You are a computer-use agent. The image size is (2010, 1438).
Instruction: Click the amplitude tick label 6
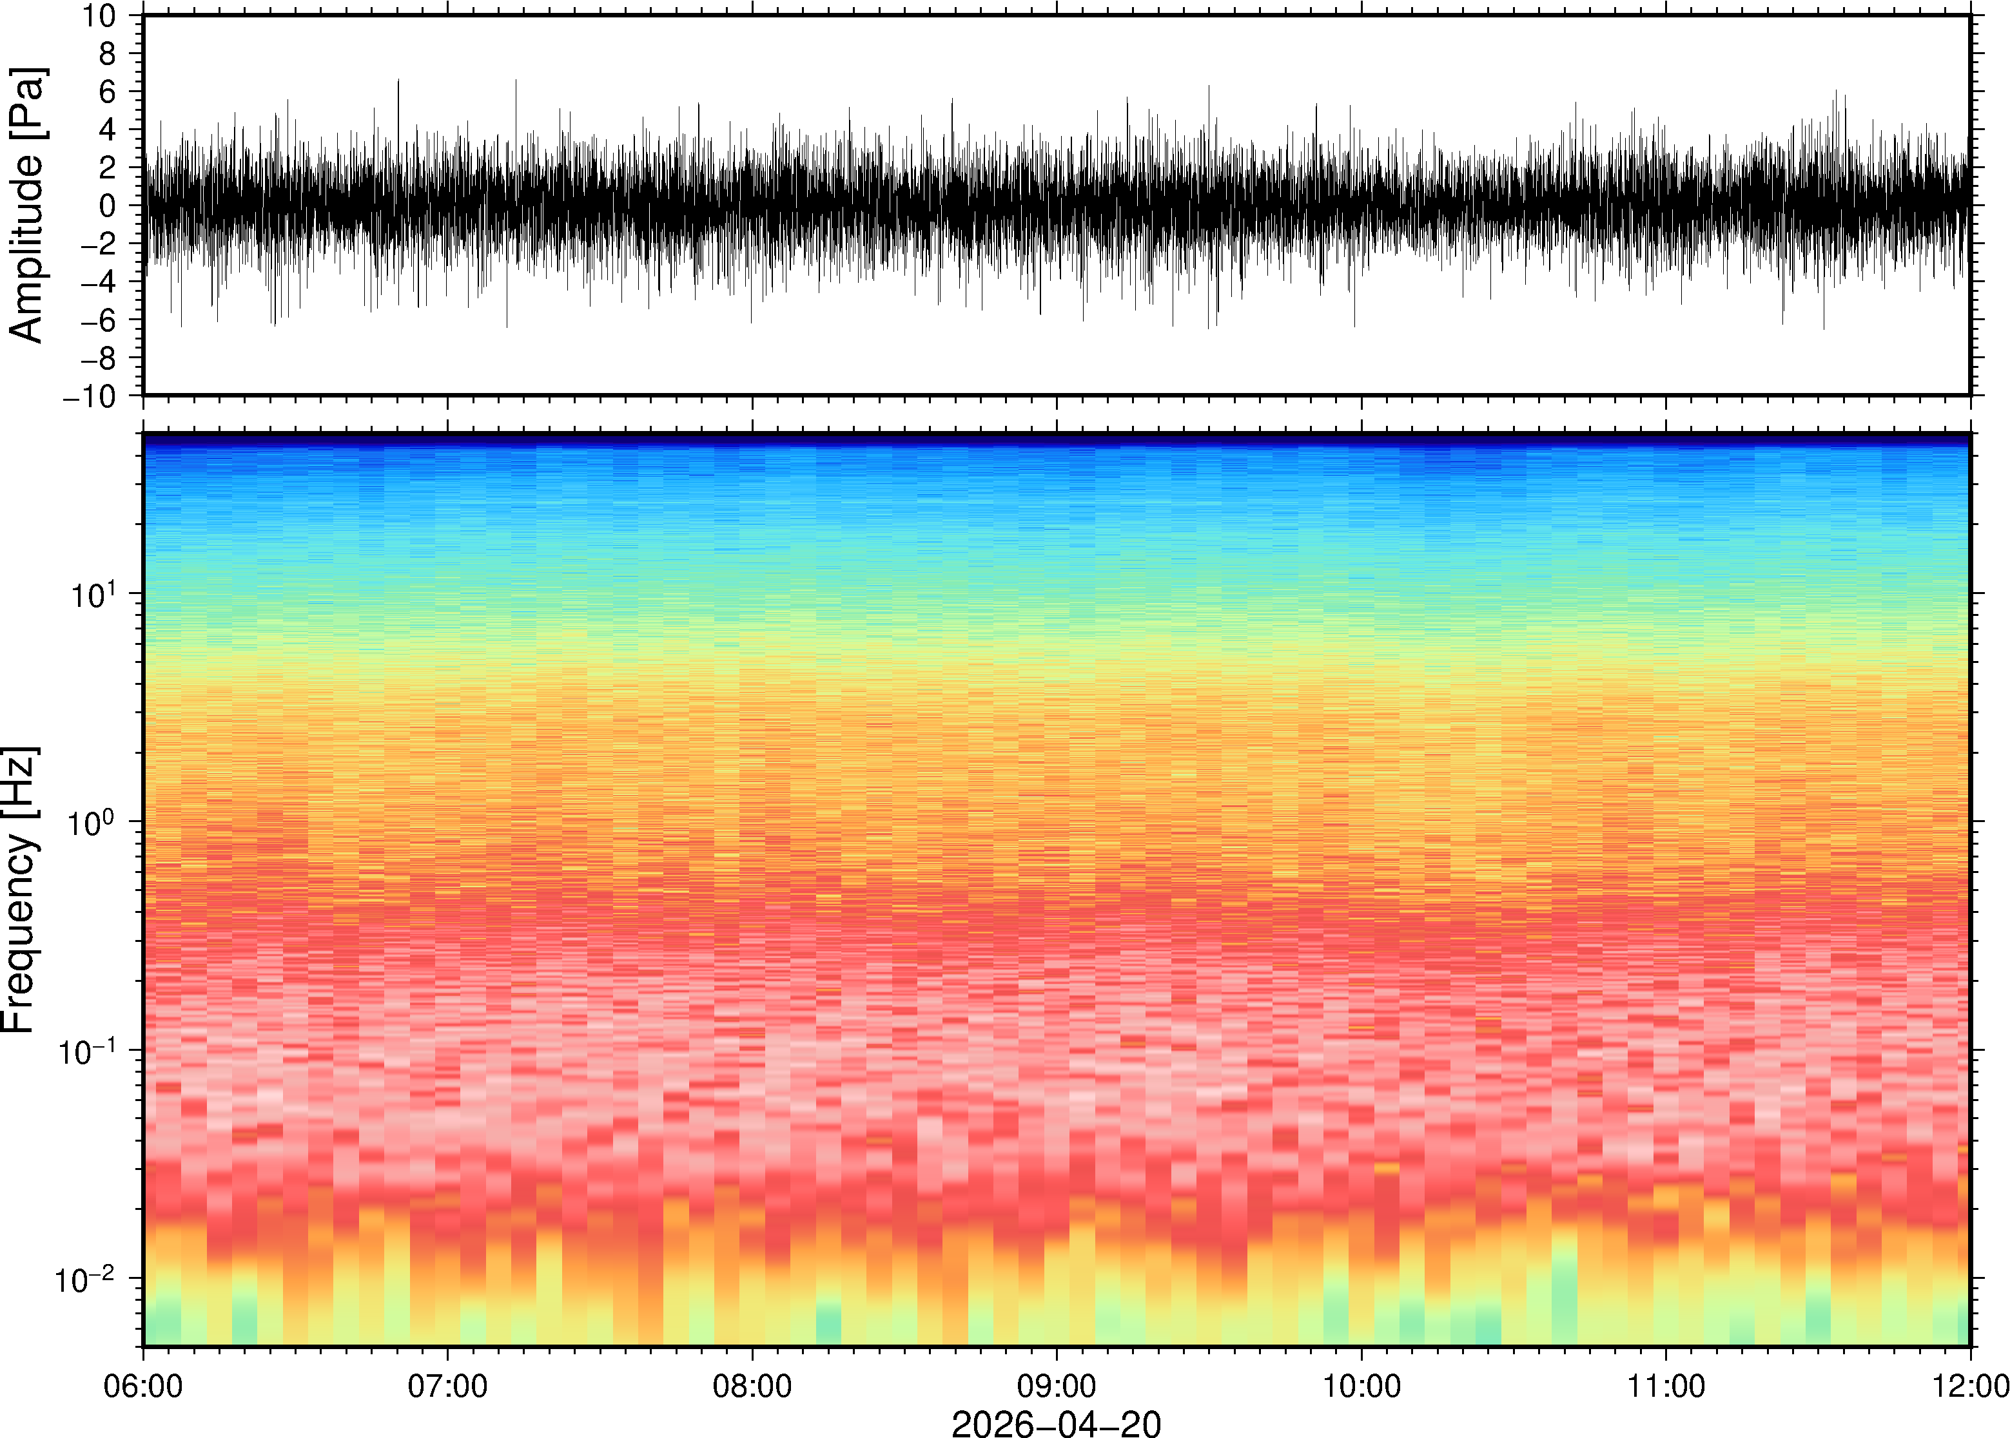pos(108,91)
